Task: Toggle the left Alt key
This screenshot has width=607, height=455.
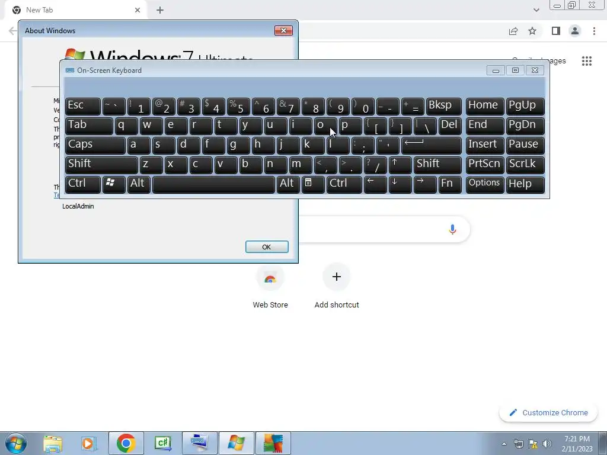Action: [139, 184]
